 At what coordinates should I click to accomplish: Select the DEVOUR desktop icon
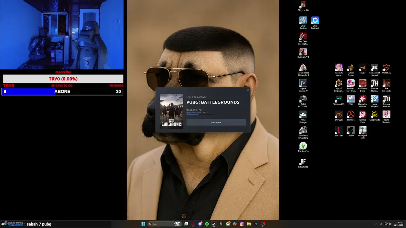tap(339, 116)
